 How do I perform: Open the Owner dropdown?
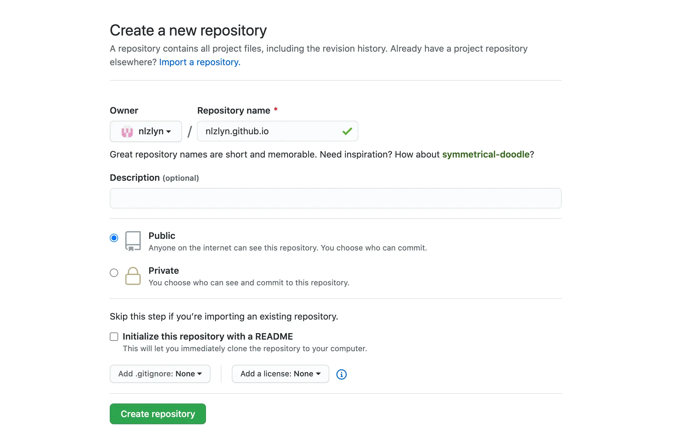click(146, 131)
